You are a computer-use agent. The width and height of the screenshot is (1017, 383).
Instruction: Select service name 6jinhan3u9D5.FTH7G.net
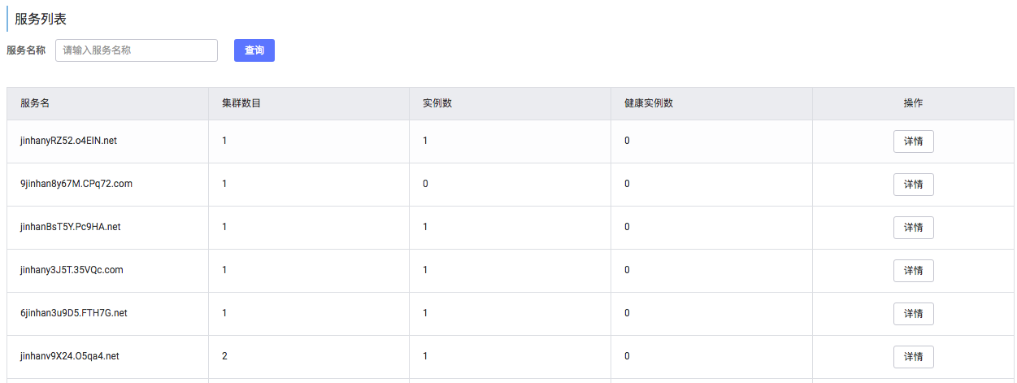point(74,313)
